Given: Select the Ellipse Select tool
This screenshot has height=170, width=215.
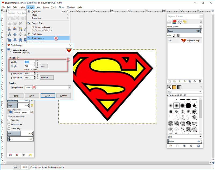Looking at the screenshot, I should point(15,23).
